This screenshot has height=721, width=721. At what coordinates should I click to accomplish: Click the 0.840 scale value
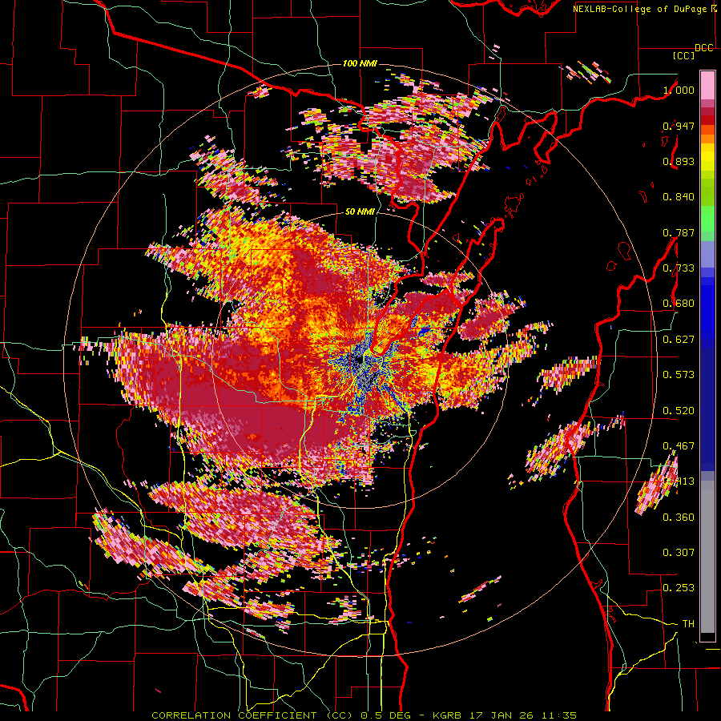click(x=679, y=197)
